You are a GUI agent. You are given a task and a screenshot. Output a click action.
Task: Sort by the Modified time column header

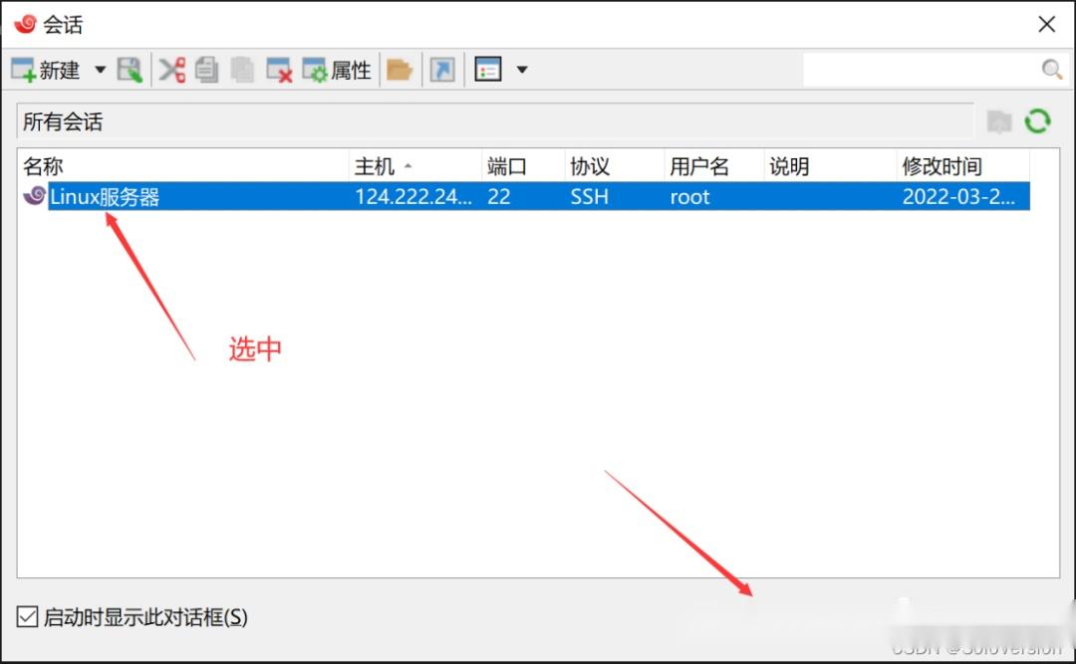pos(962,166)
